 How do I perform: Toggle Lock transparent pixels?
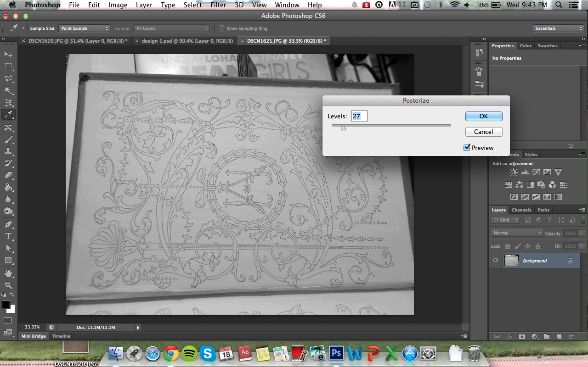coord(507,246)
